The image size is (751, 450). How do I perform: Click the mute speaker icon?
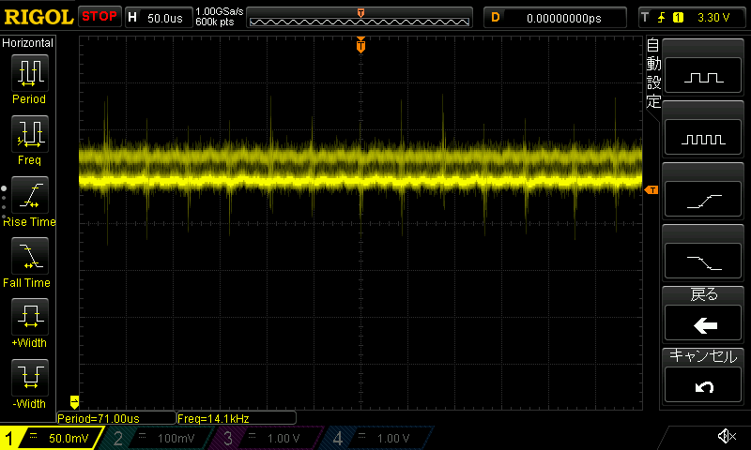[x=727, y=436]
